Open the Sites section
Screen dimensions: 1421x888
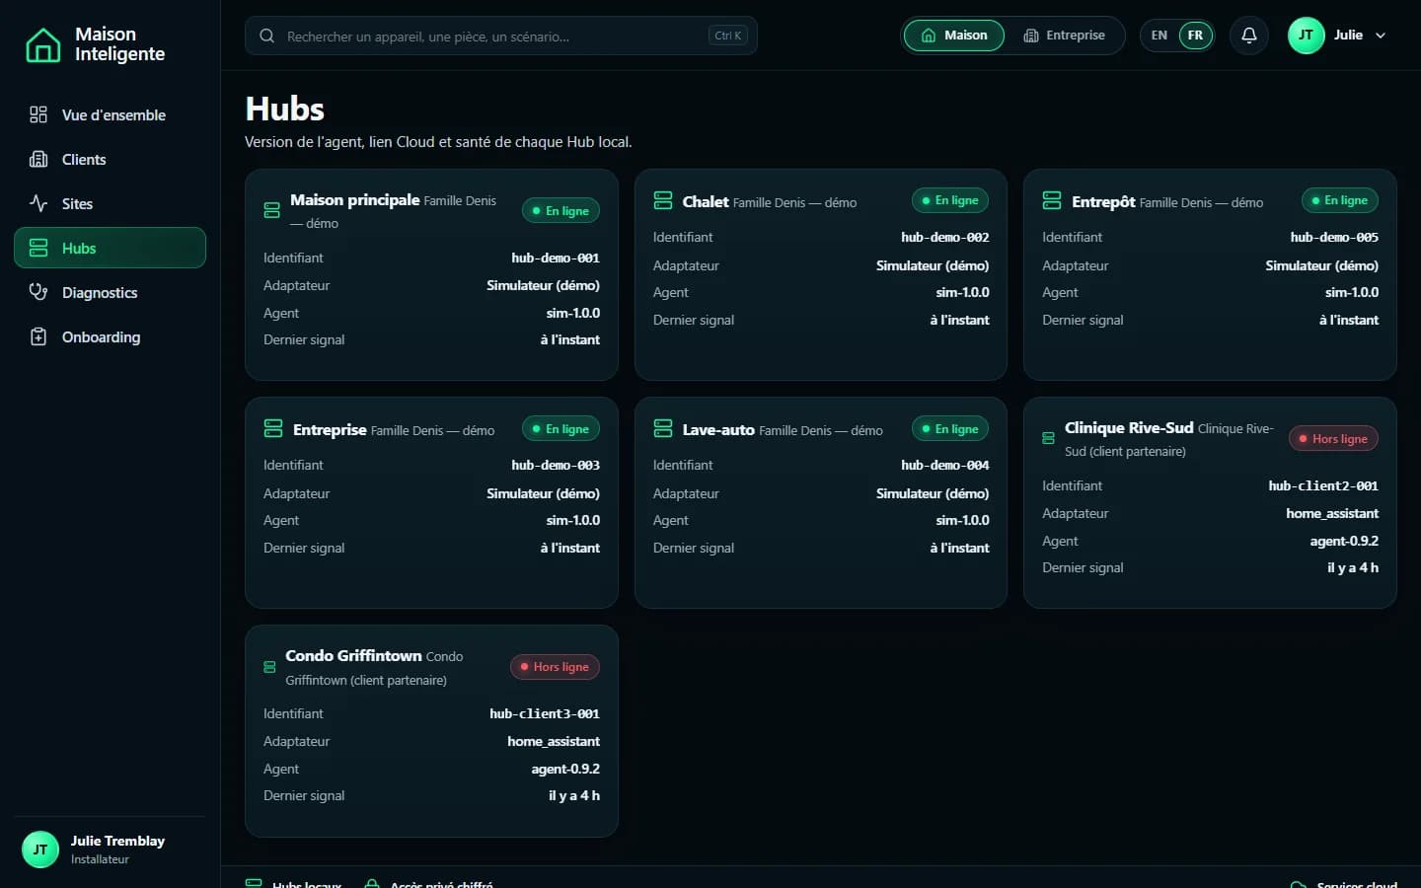(110, 203)
